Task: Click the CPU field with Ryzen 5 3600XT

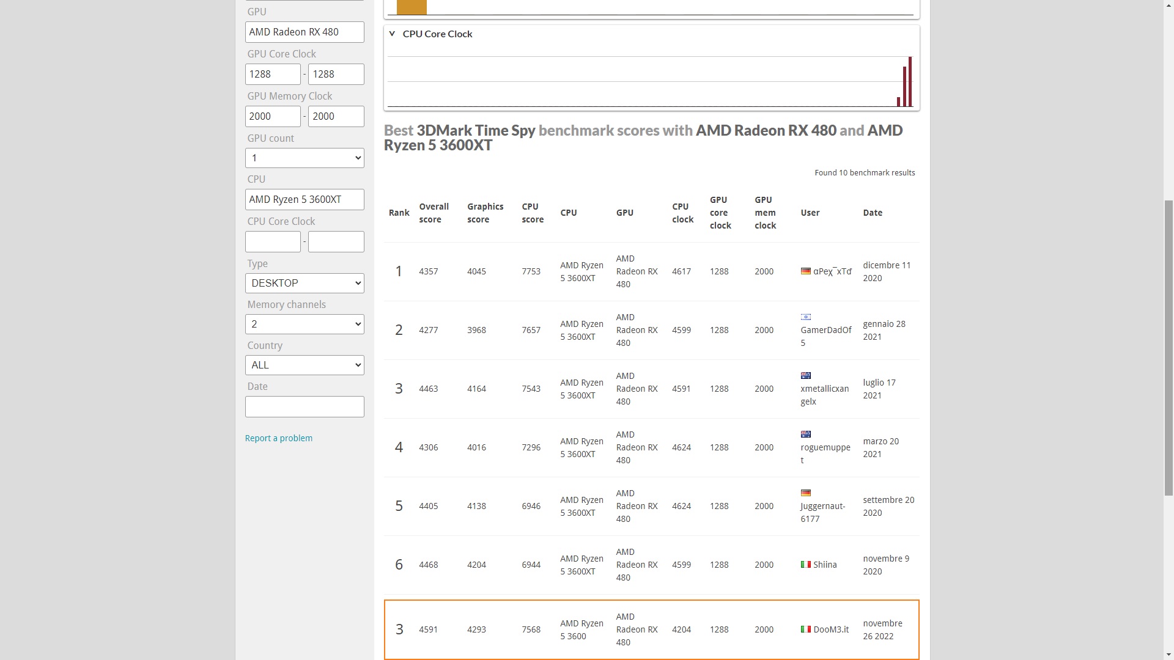Action: (305, 200)
